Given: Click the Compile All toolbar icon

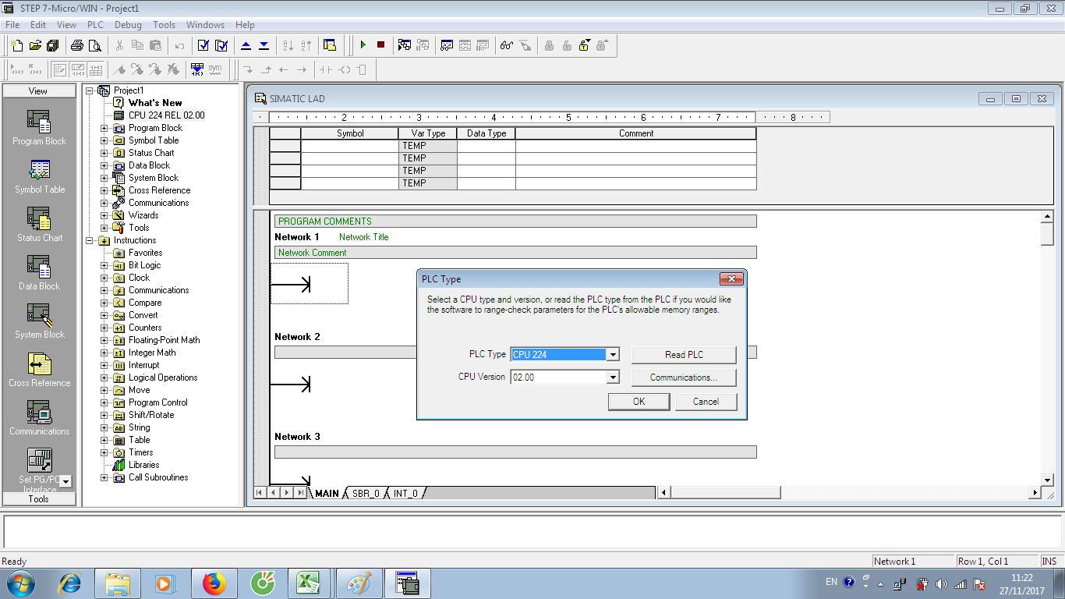Looking at the screenshot, I should coord(221,45).
